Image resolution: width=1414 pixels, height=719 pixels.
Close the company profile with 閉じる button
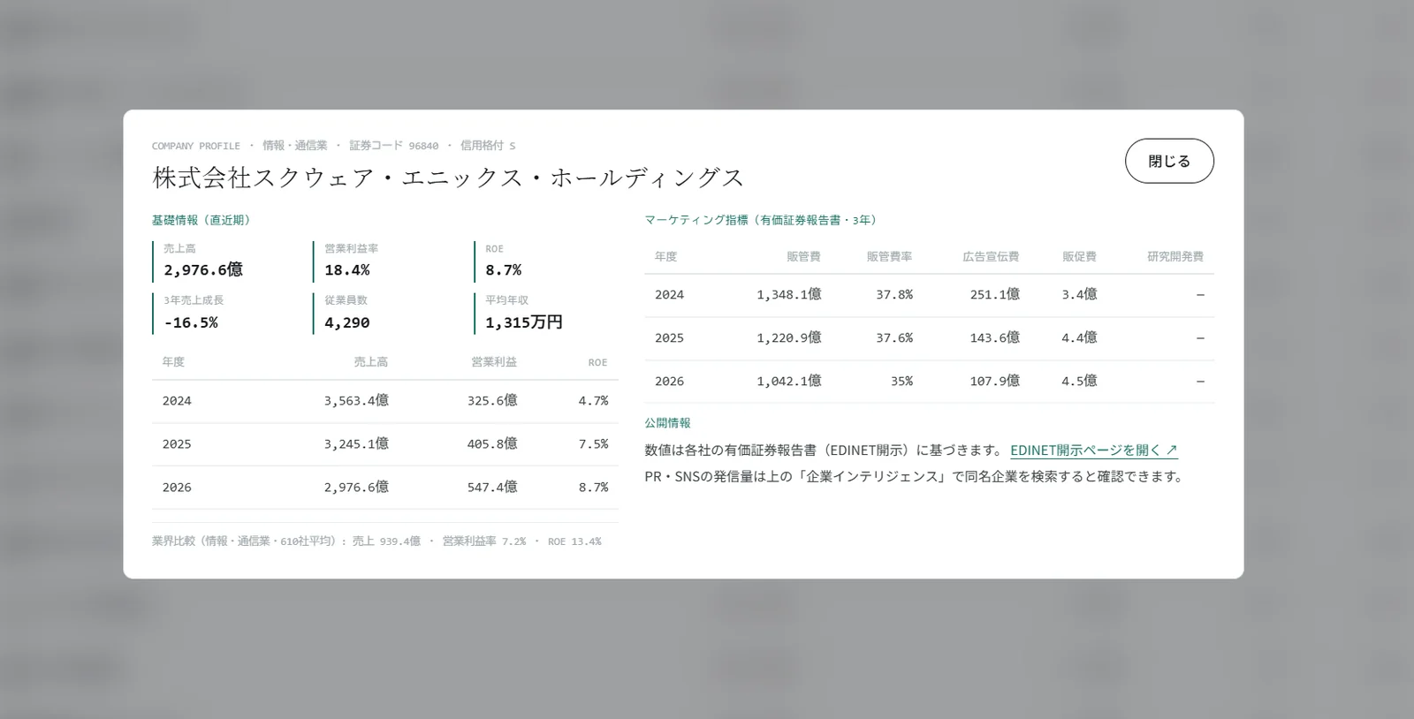click(1169, 161)
